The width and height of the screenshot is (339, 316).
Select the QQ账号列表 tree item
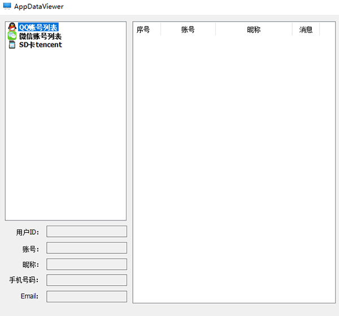38,27
